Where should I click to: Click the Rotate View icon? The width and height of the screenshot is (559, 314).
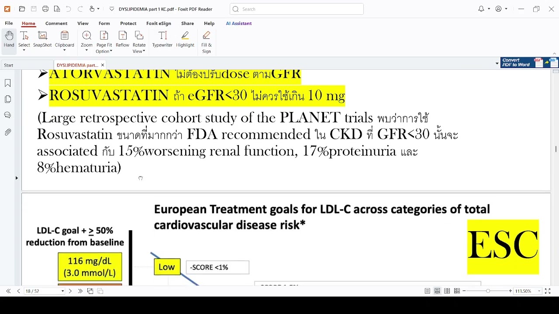[x=139, y=36]
